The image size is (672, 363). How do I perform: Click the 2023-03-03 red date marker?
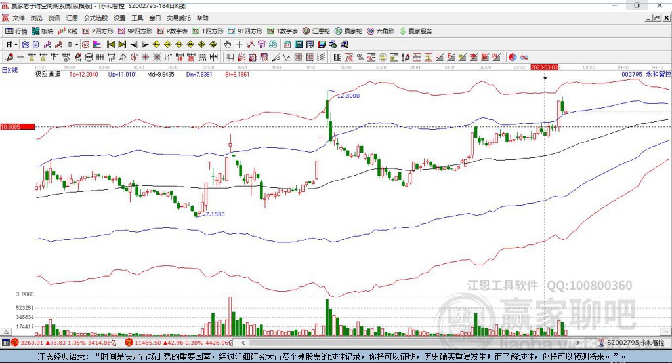pyautogui.click(x=544, y=67)
